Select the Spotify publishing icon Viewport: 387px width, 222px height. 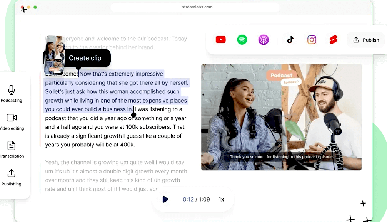coord(242,40)
